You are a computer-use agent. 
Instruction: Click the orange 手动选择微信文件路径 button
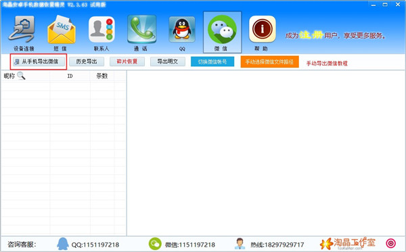point(269,61)
